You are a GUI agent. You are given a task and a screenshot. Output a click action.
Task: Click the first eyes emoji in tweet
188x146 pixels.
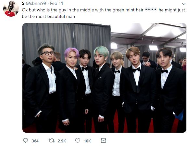coord(148,9)
